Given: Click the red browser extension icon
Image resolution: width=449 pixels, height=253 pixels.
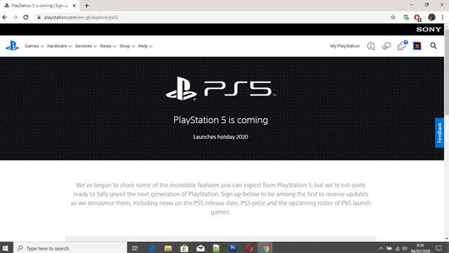Looking at the screenshot, I should point(417,18).
